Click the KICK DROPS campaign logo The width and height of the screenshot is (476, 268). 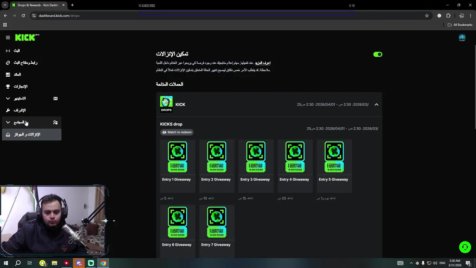point(166,104)
